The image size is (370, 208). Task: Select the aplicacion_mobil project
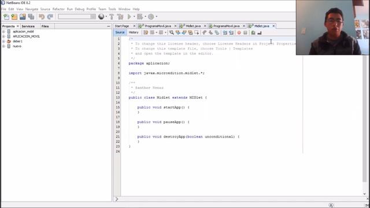[x=23, y=31]
